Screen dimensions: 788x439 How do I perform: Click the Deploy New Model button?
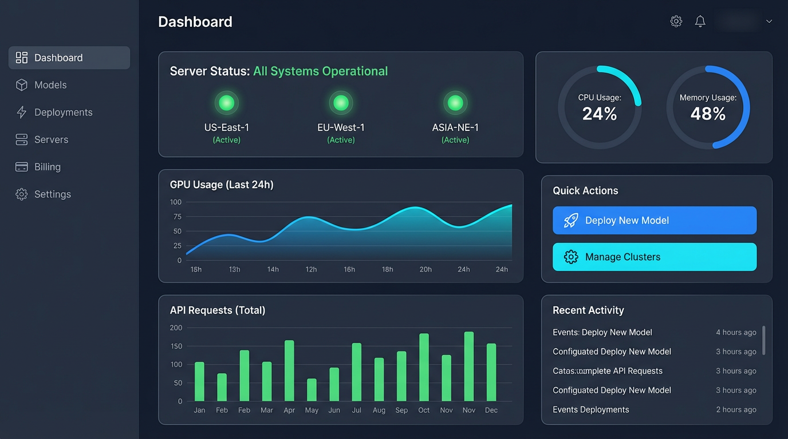pos(654,220)
